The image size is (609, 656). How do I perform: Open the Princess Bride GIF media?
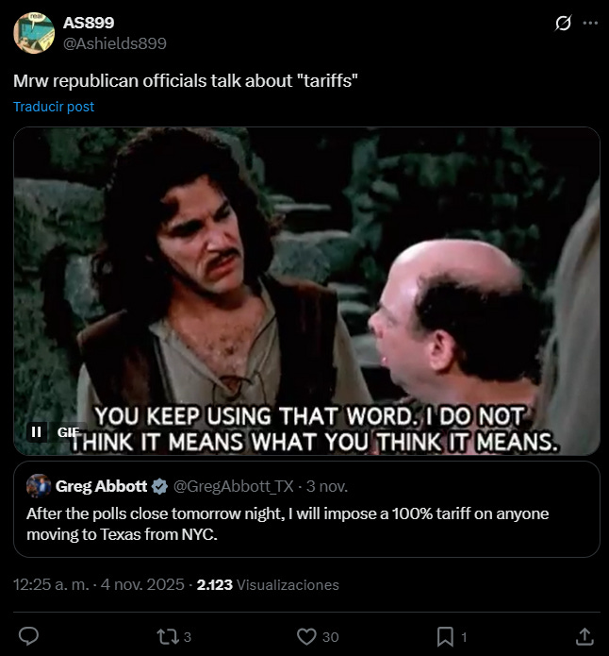click(x=306, y=291)
